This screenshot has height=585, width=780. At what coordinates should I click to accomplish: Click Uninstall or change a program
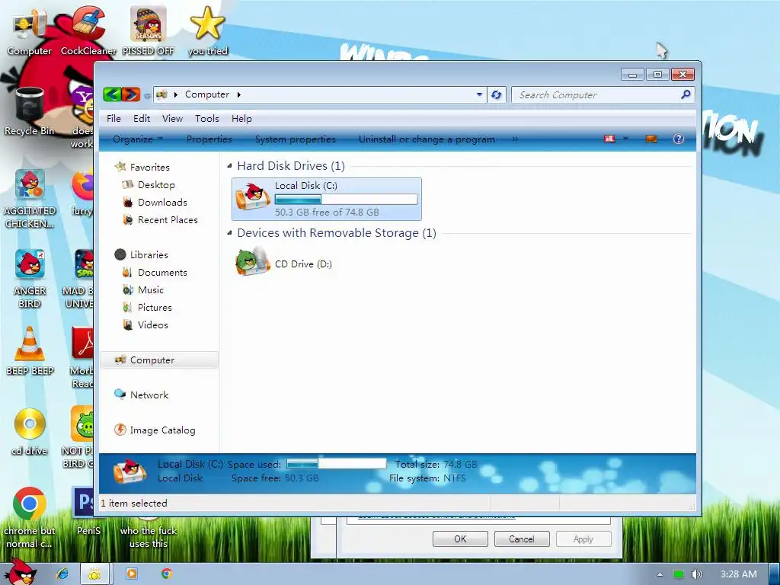[x=427, y=139]
